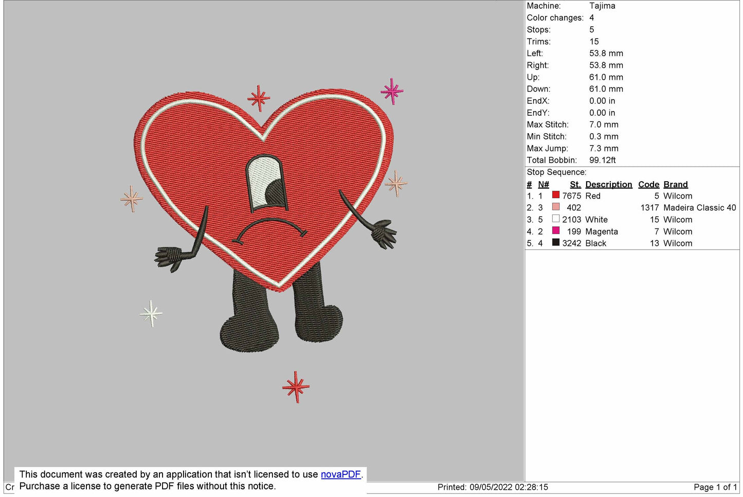Click the Red color swatch in stop sequence
This screenshot has width=743, height=497.
pyautogui.click(x=555, y=195)
